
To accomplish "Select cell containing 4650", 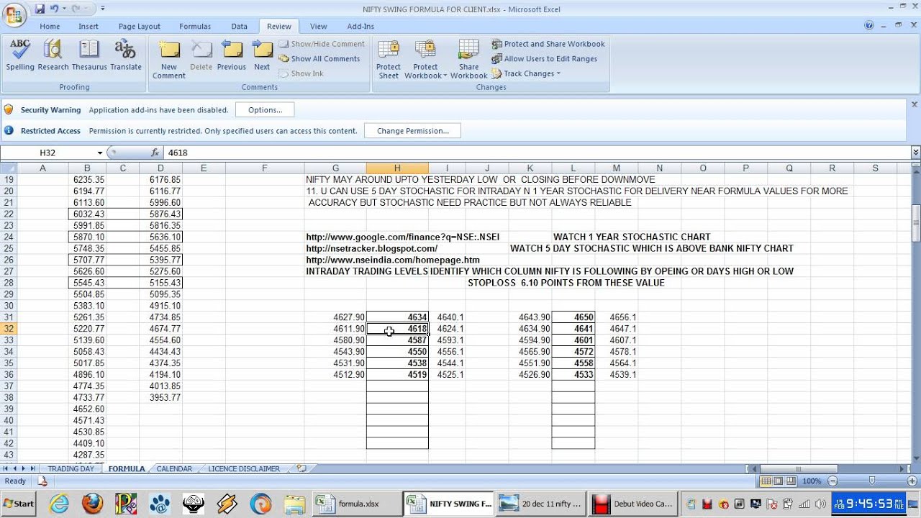I will click(573, 317).
